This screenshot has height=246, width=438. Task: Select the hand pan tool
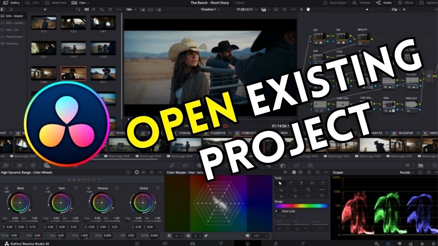tap(308, 10)
